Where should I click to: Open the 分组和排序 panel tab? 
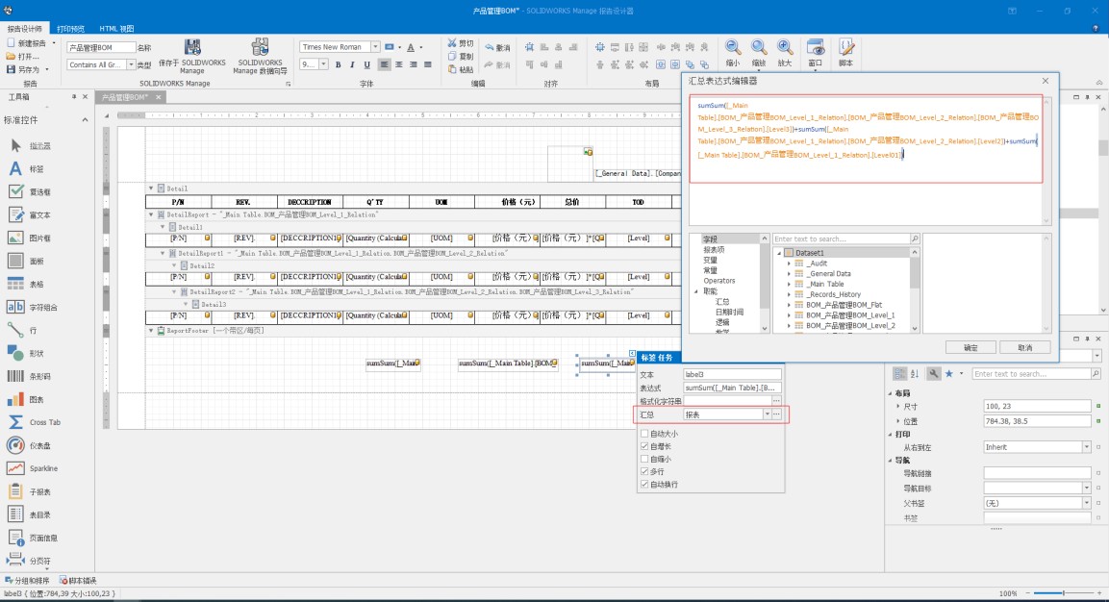coord(27,581)
